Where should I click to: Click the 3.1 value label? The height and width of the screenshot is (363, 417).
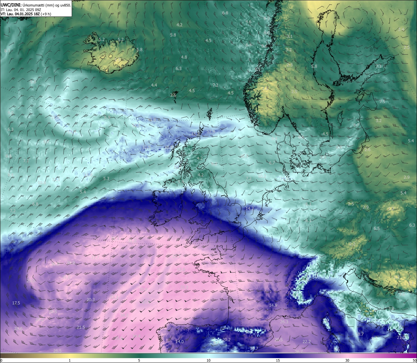pos(290,36)
